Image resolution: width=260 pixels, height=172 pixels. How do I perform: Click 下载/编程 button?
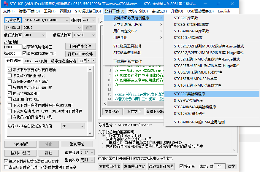(x=20, y=144)
